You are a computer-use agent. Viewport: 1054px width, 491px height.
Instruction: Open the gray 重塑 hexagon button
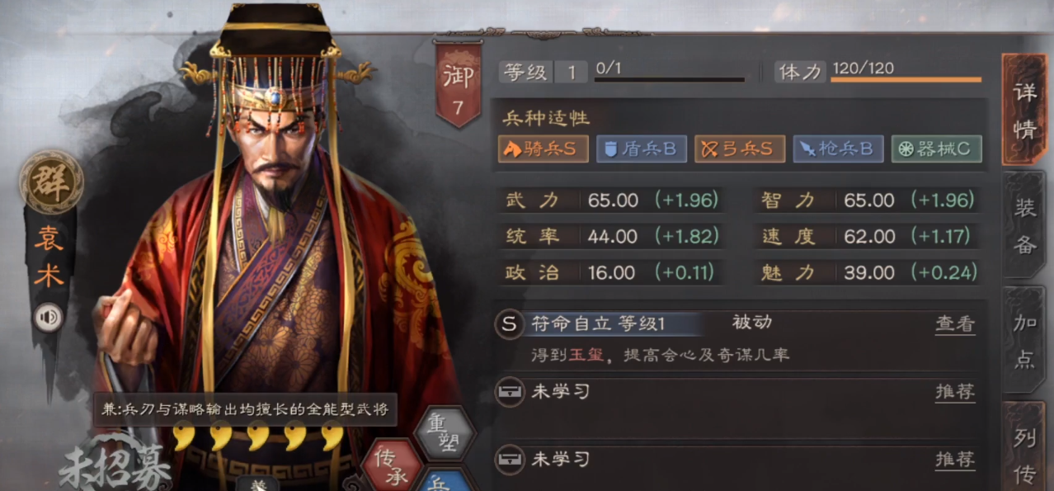pyautogui.click(x=445, y=434)
